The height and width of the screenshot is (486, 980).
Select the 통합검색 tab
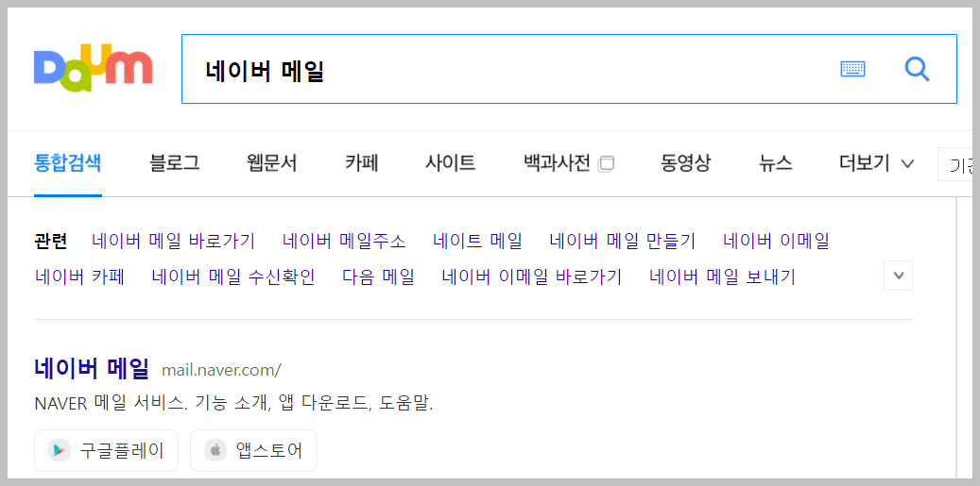tap(67, 163)
